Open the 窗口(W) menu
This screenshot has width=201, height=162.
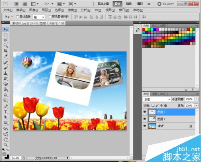click(x=124, y=10)
